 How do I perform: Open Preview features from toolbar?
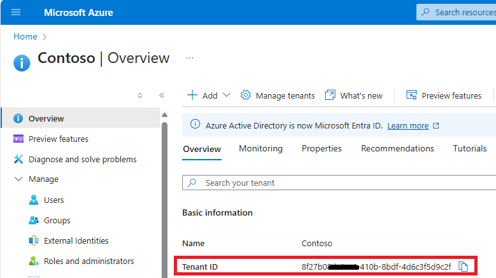(x=444, y=95)
